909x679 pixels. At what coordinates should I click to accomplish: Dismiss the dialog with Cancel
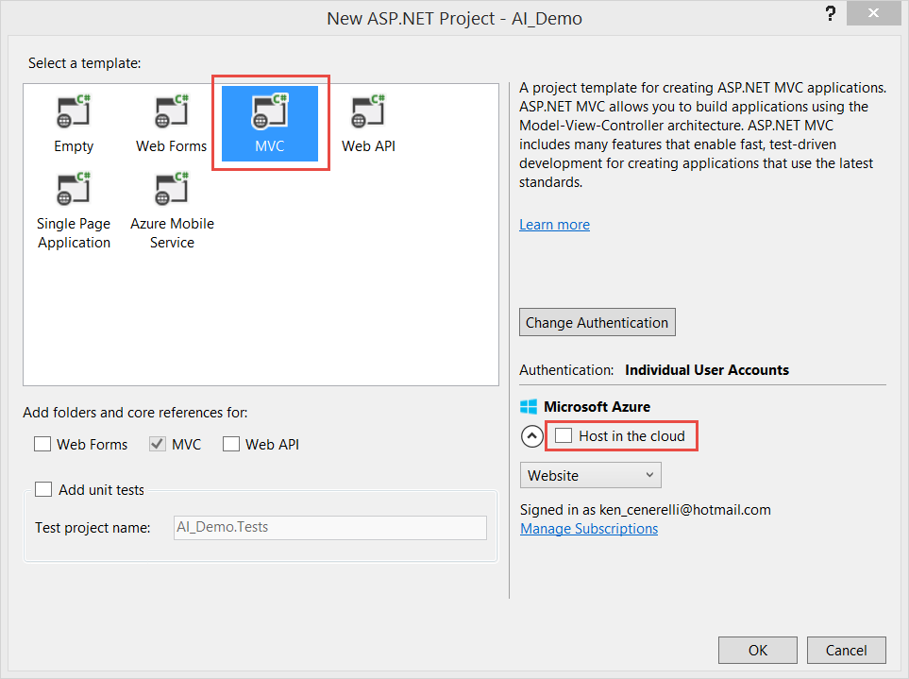[x=847, y=650]
